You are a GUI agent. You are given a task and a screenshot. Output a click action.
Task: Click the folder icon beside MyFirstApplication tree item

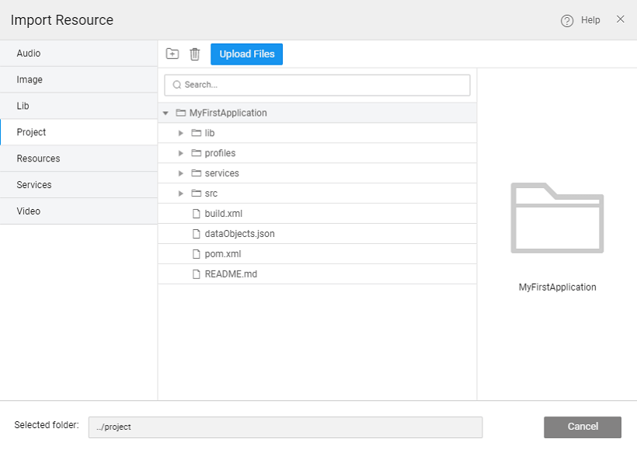tap(181, 113)
